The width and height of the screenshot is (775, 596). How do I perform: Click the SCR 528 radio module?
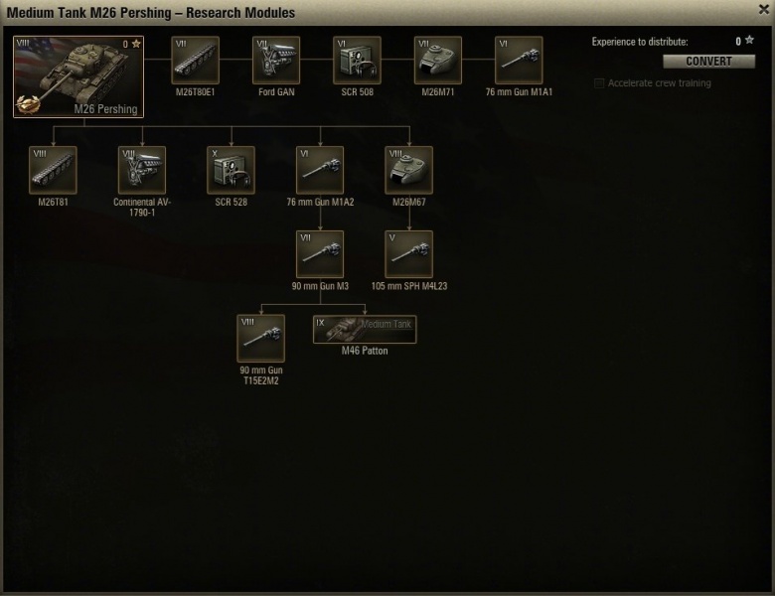coord(231,170)
